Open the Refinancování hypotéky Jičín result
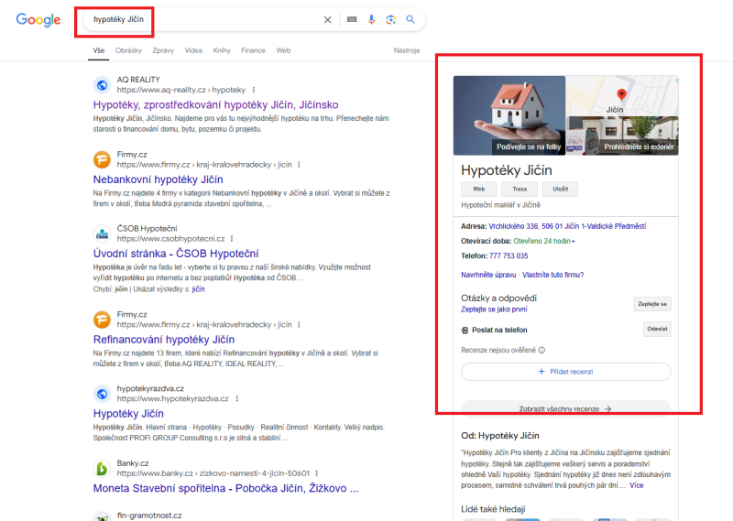Viewport: 733px width, 521px height. click(164, 339)
